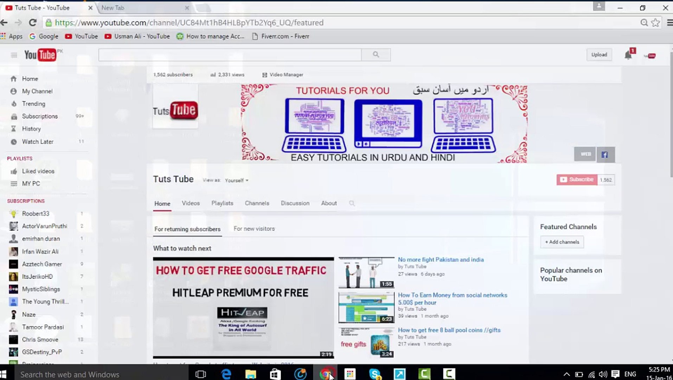This screenshot has height=380, width=673.
Task: Click '+ Add channels' under Featured Channels
Action: pyautogui.click(x=562, y=242)
